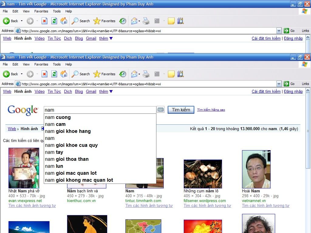Select the suggestion "nam cuong"
311x233 pixels.
(100, 117)
